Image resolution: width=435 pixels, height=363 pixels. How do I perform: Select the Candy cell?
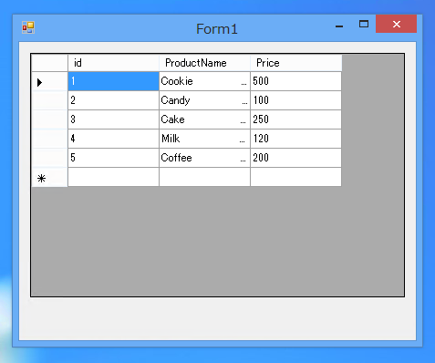point(204,100)
